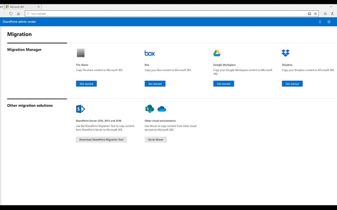Open settings gear in admin header

[329, 22]
